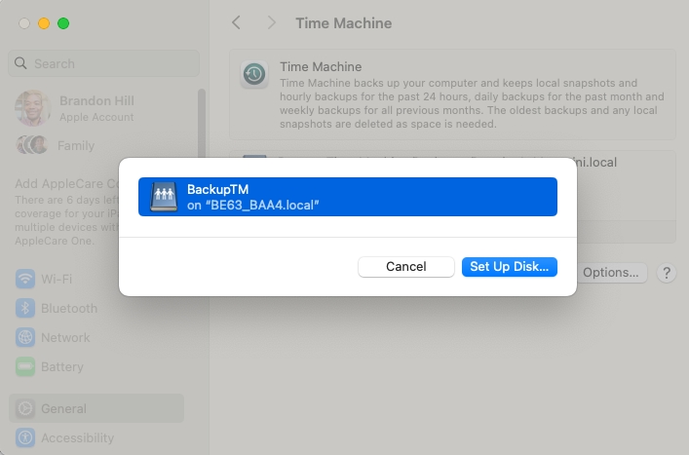Click Brandon Hill profile photo

(32, 108)
